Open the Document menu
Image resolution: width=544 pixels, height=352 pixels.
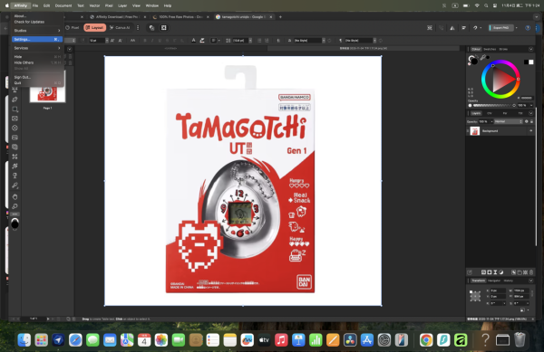pos(63,5)
